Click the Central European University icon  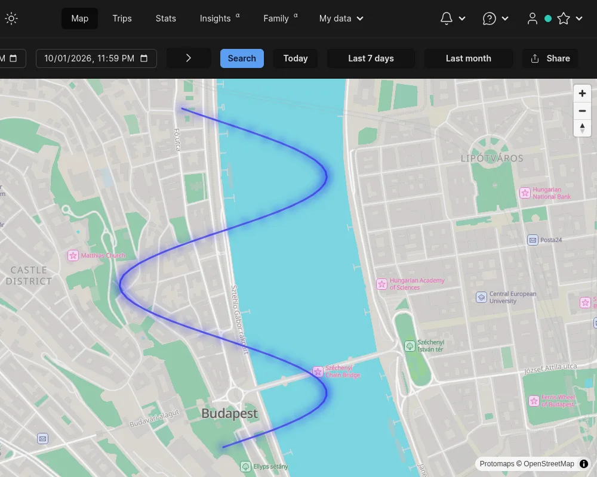click(x=481, y=297)
